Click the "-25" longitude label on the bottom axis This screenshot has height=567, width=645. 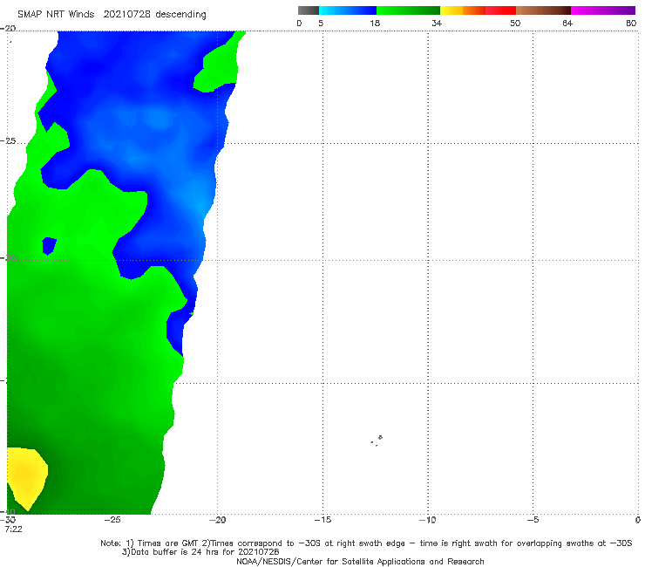coord(112,520)
